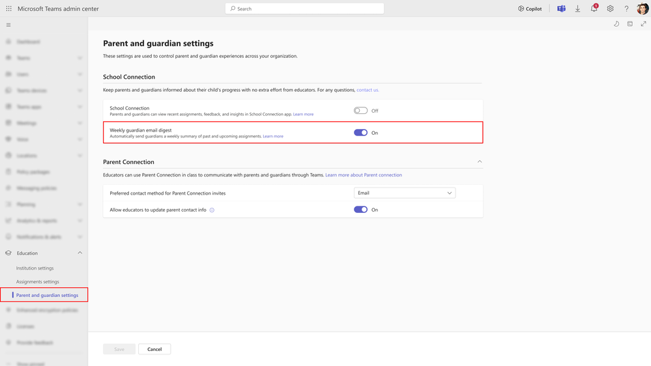Open Learn more about Parent connection link
The image size is (651, 366).
click(363, 175)
